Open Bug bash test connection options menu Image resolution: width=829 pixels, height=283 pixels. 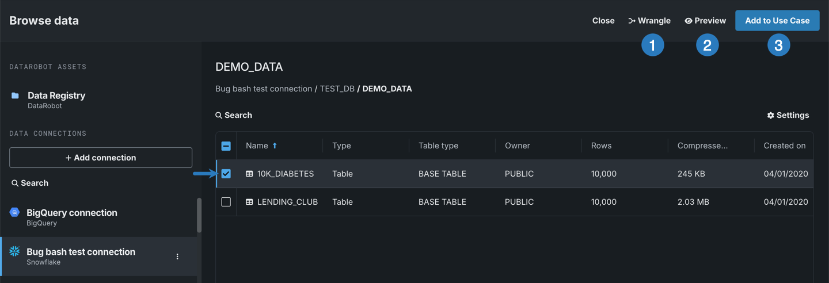point(177,257)
